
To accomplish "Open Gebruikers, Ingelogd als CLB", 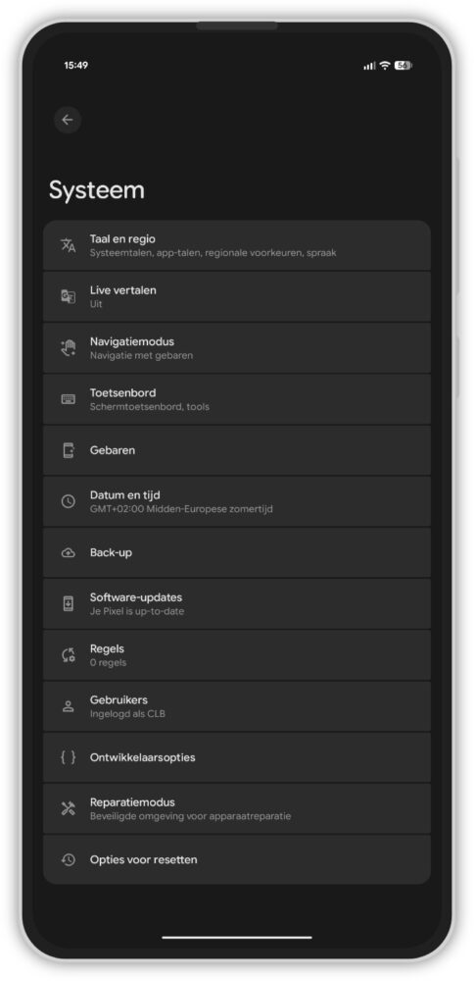I will (x=237, y=706).
